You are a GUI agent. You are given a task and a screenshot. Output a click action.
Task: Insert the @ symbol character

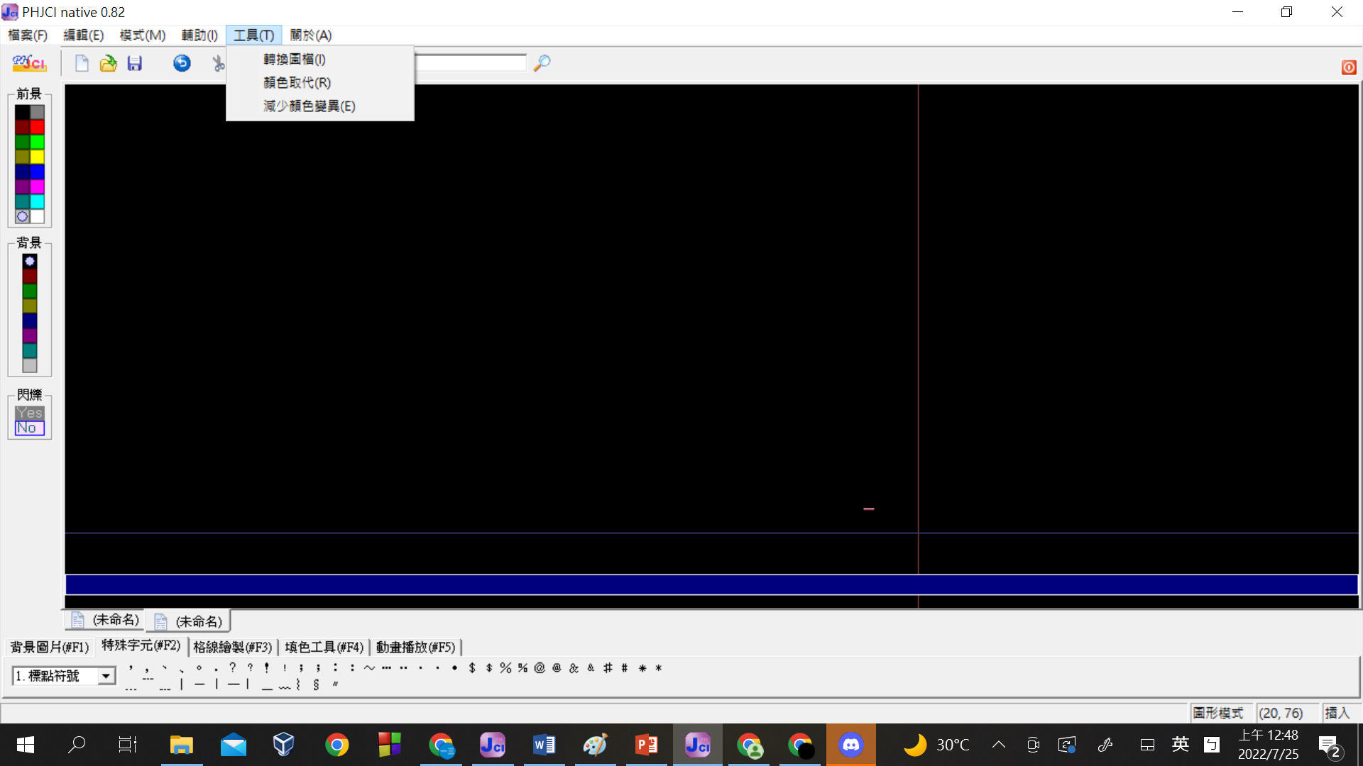[540, 668]
